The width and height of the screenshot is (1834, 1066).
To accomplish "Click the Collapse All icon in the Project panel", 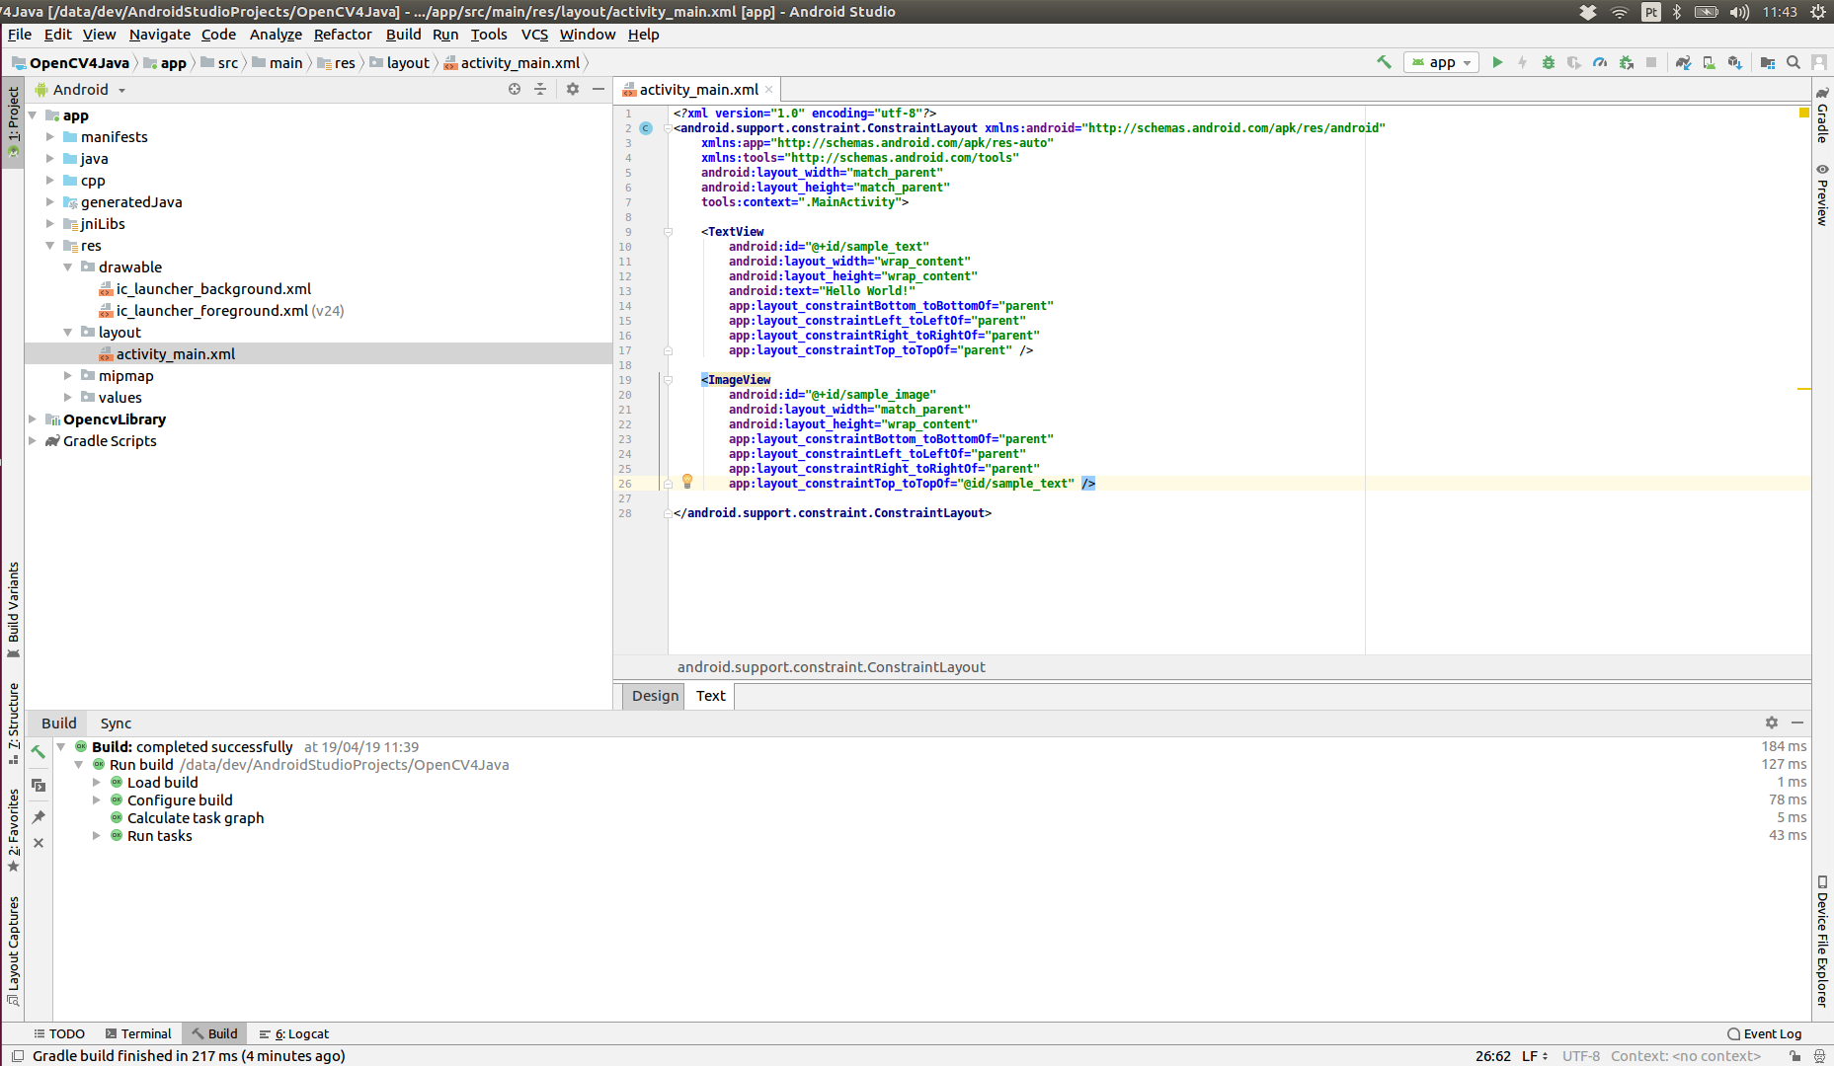I will (x=540, y=89).
